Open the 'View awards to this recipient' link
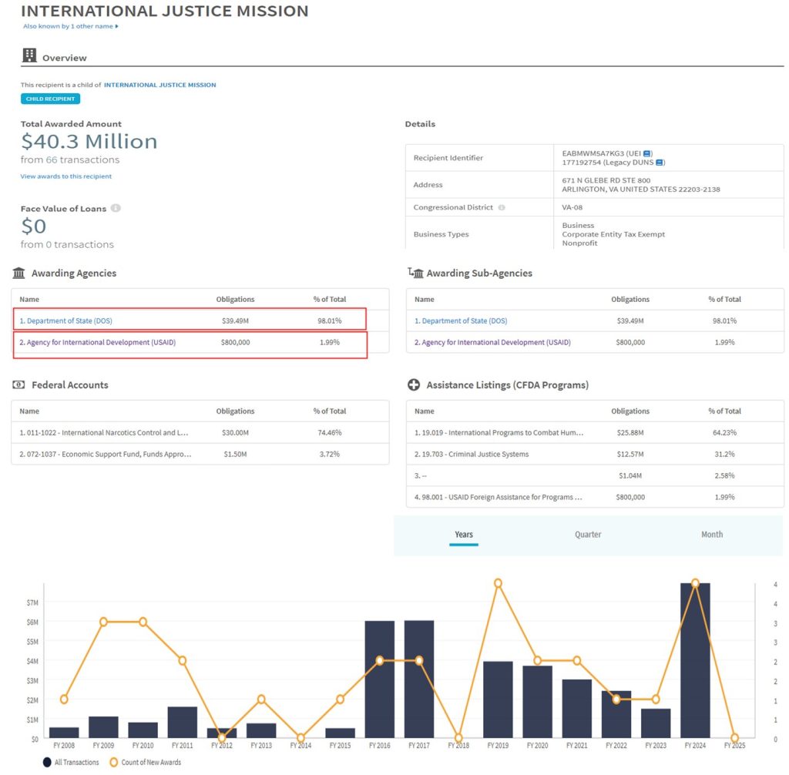This screenshot has height=775, width=789. [x=66, y=176]
